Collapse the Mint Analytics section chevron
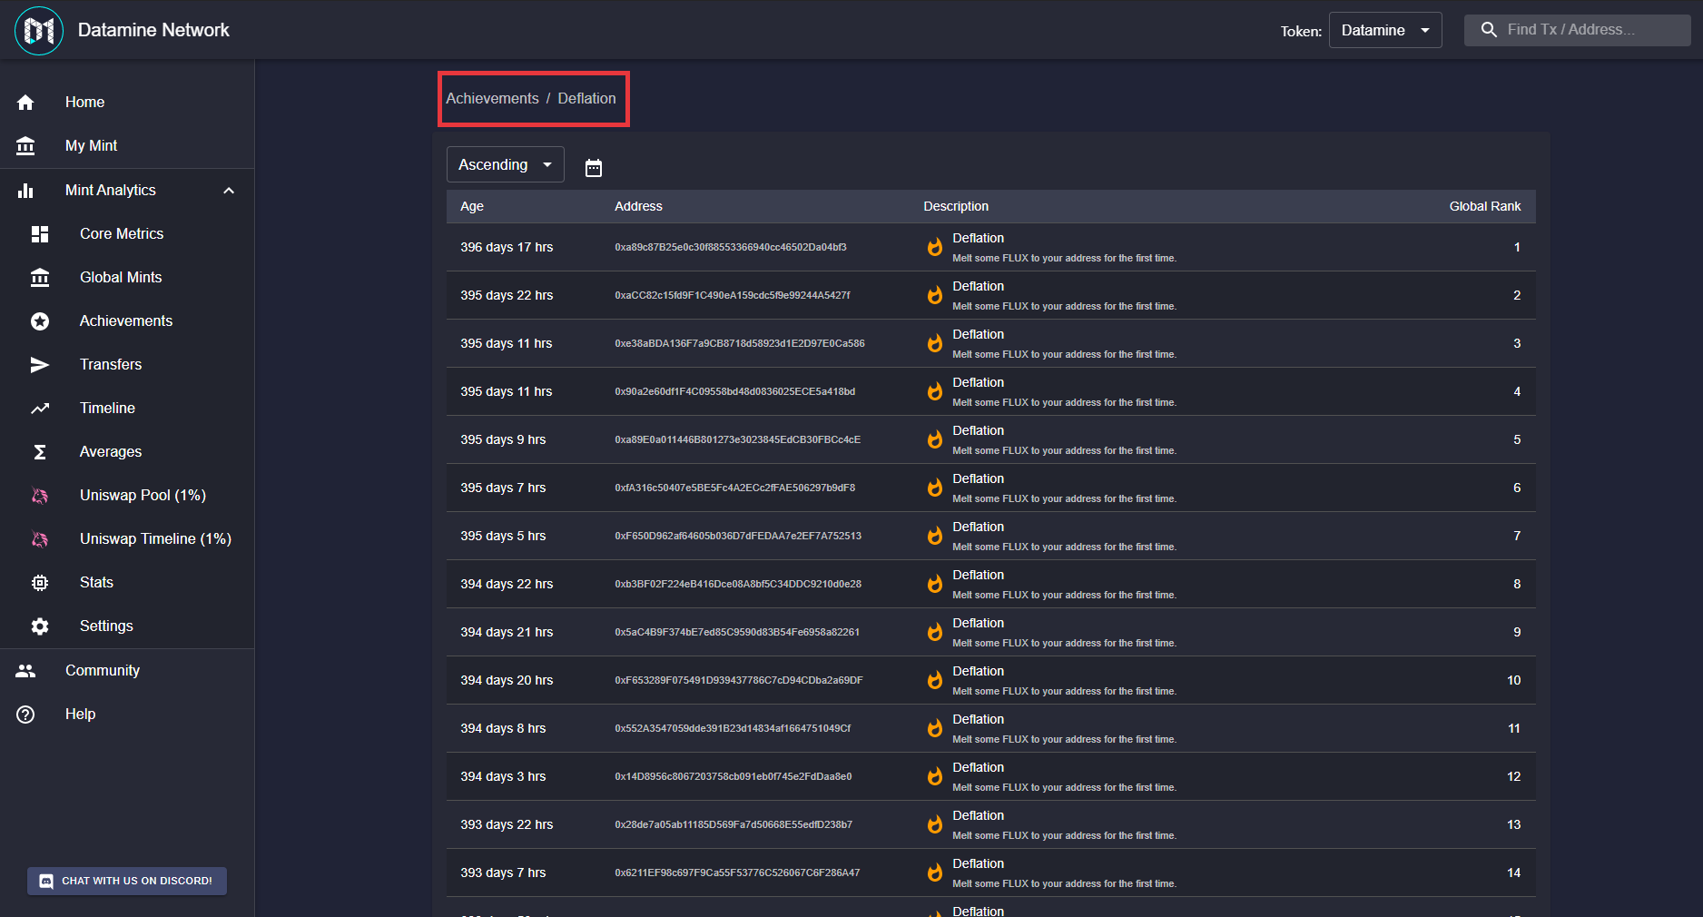This screenshot has width=1703, height=917. (229, 190)
